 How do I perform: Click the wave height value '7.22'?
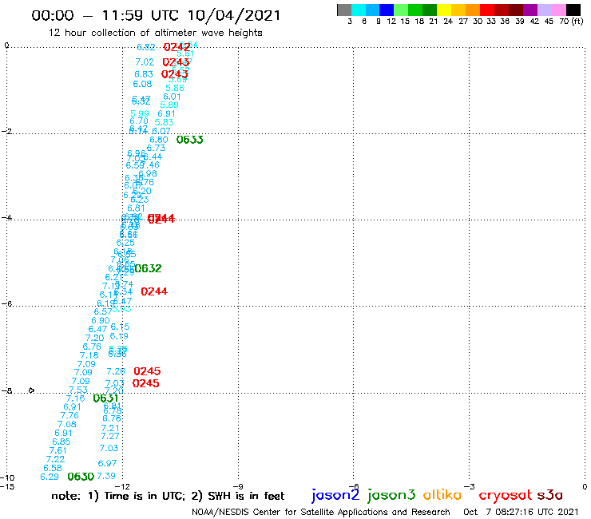[x=55, y=459]
